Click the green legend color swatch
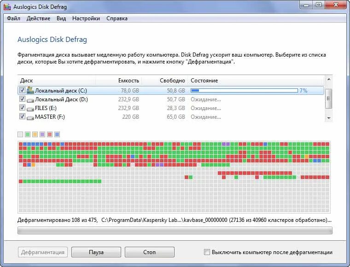The width and height of the screenshot is (350, 267). tap(28, 134)
